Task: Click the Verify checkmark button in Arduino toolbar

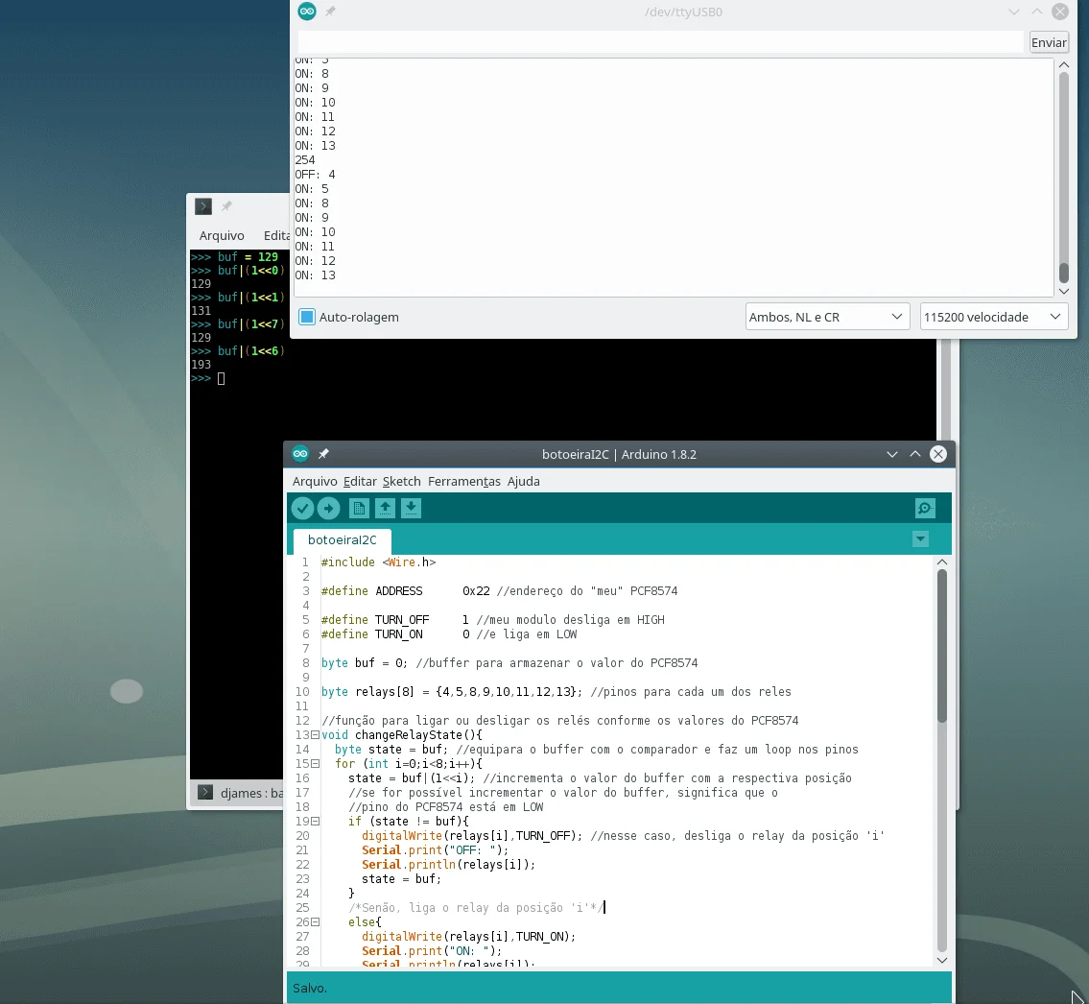Action: click(x=302, y=509)
